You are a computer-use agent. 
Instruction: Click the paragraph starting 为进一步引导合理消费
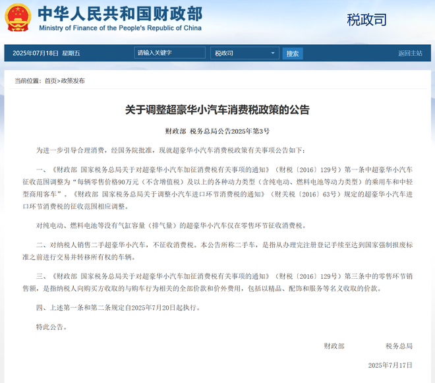coord(171,150)
